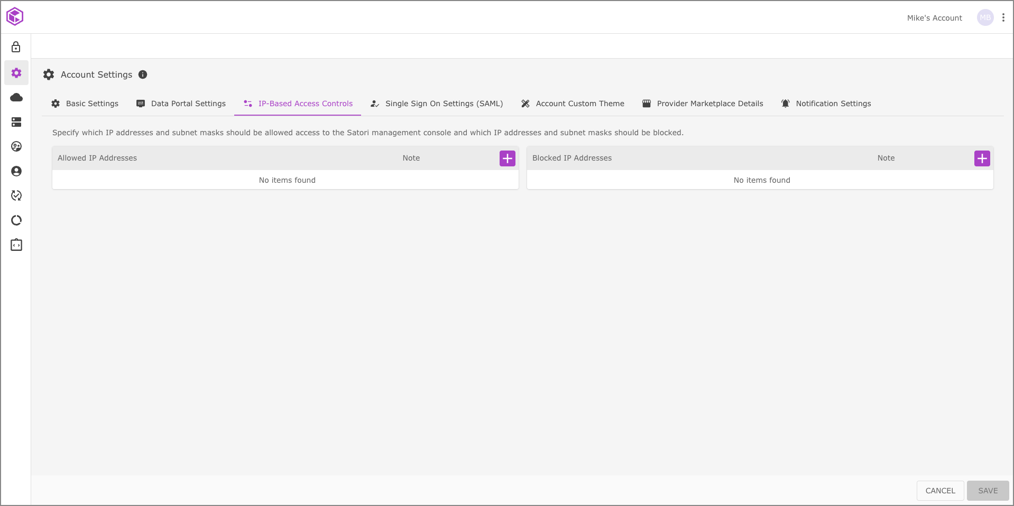Open the Single Sign On Settings tab

coord(437,104)
